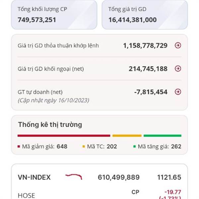Open the Tổng khối lượng CP card

pyautogui.click(x=54, y=15)
